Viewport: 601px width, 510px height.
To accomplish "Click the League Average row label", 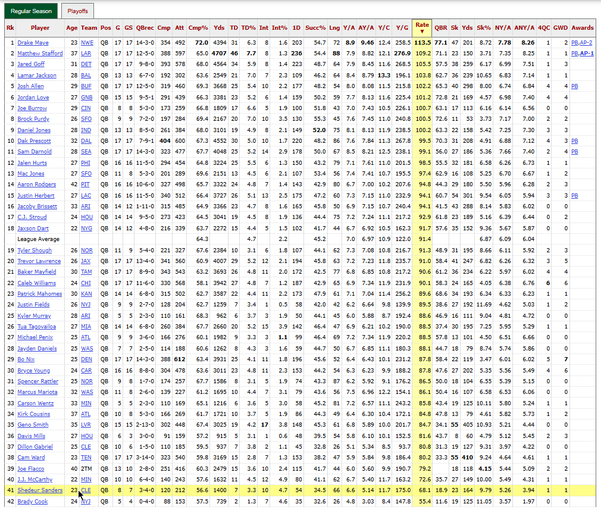I will click(x=38, y=239).
